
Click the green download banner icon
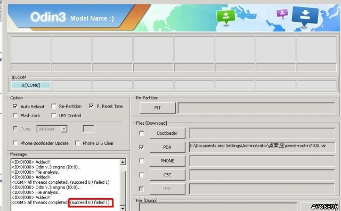tap(226, 17)
